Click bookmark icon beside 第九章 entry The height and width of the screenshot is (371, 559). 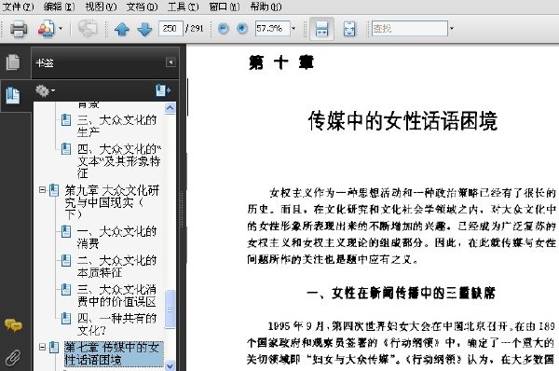(54, 190)
